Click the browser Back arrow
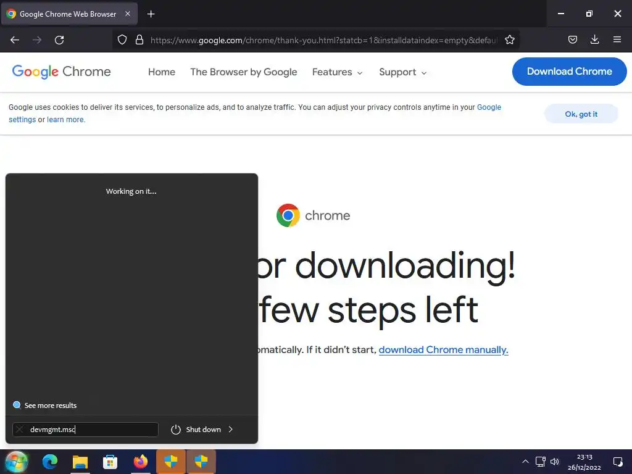The height and width of the screenshot is (474, 632). point(15,40)
